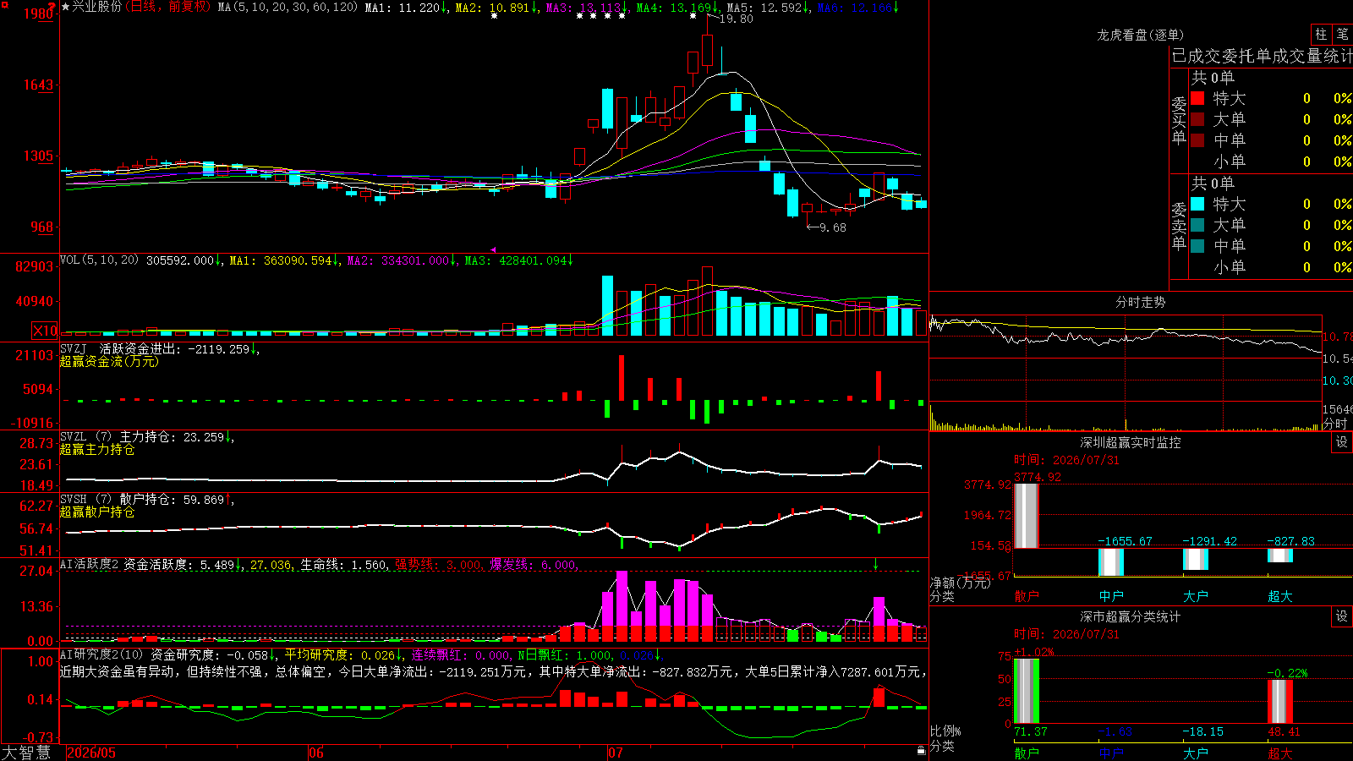Click the dark red 大单 buy-order swatch
The image size is (1353, 761).
[1197, 119]
